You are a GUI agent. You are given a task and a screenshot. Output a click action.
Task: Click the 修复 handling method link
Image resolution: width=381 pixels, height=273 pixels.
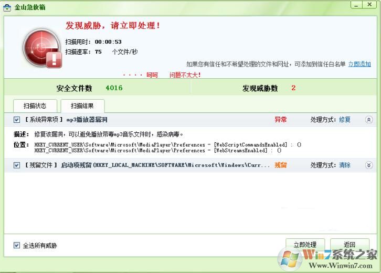tap(345, 120)
